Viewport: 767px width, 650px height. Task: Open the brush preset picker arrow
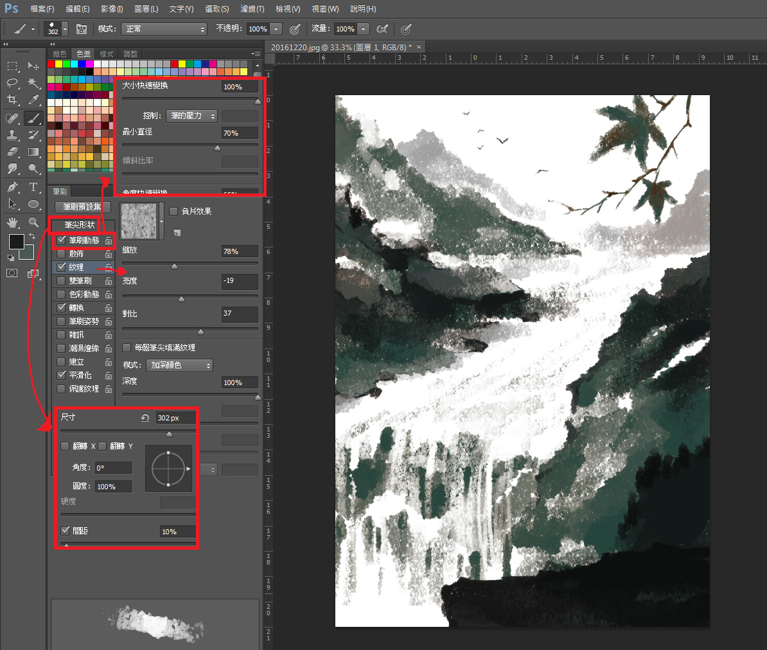[x=65, y=30]
